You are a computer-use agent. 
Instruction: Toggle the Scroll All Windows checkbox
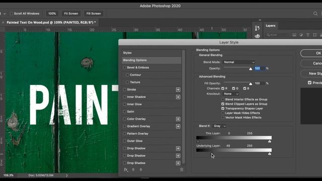12,14
